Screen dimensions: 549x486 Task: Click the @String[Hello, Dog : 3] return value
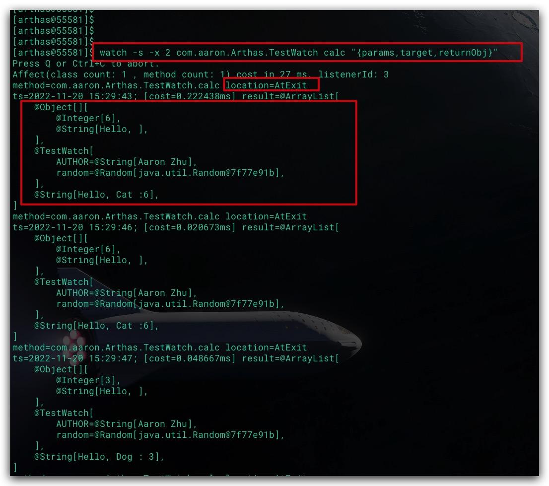point(99,457)
